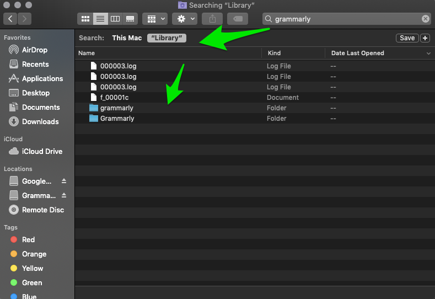The image size is (435, 299).
Task: Save the current search
Action: pyautogui.click(x=407, y=38)
